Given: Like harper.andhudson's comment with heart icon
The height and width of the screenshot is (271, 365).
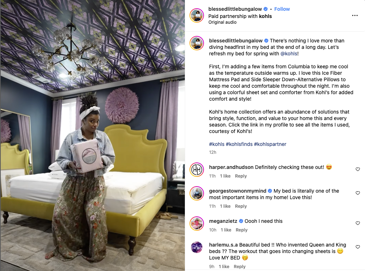Looking at the screenshot, I should tap(358, 169).
